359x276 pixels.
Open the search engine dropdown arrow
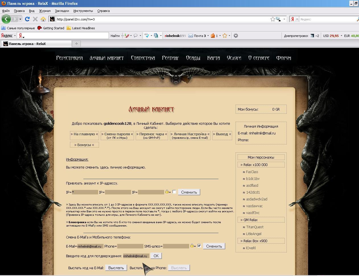297,19
